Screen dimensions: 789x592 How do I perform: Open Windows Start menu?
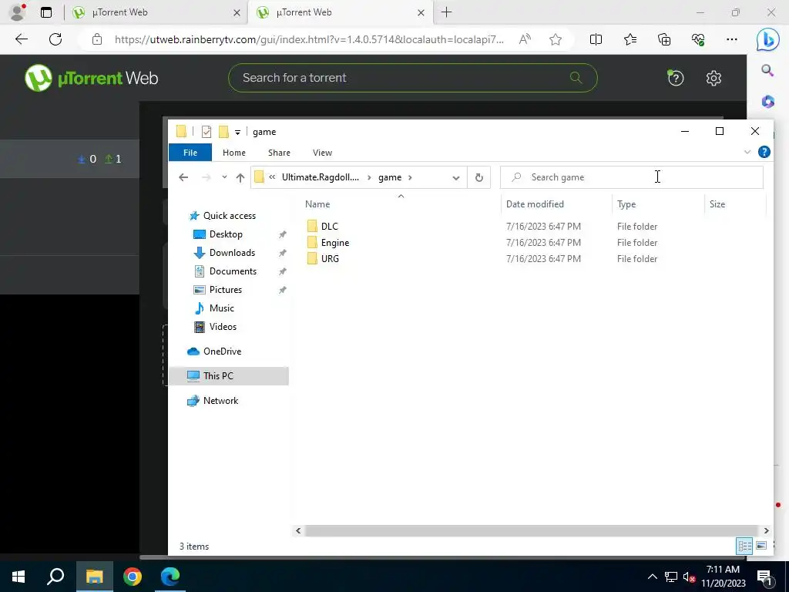18,577
